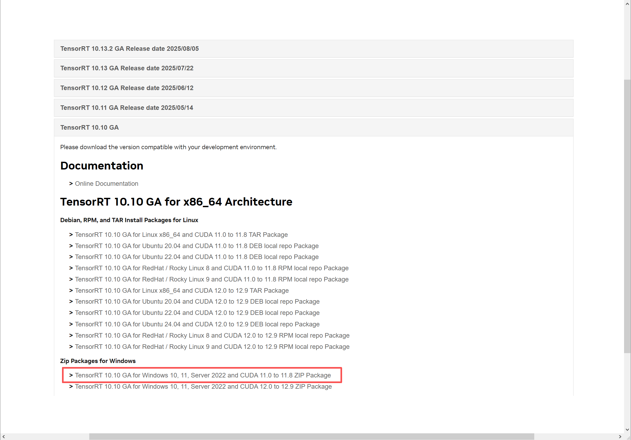
Task: Click the scroll right arrow button
Action: [x=620, y=437]
